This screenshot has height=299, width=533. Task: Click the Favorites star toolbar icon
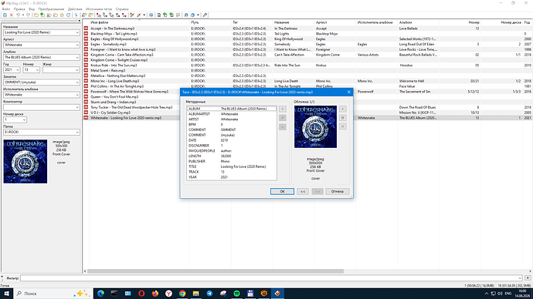[62, 15]
